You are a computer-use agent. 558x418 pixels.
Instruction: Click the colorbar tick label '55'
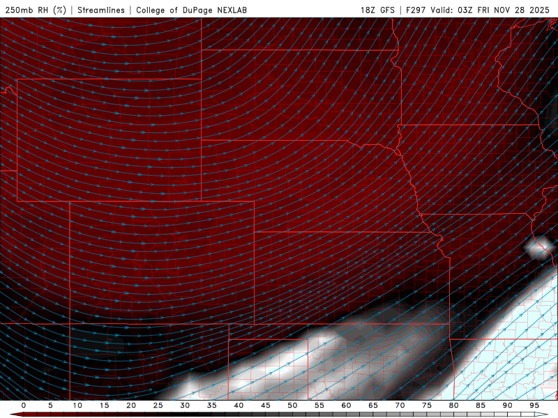[319, 405]
